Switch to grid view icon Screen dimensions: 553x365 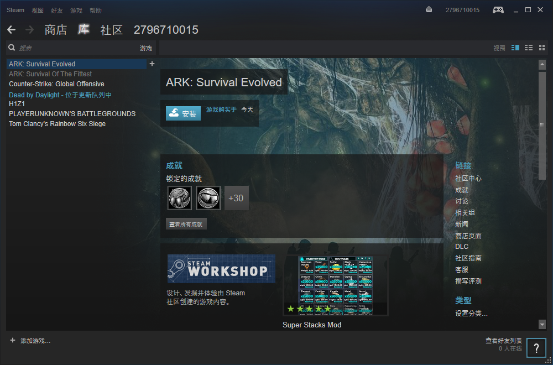542,48
